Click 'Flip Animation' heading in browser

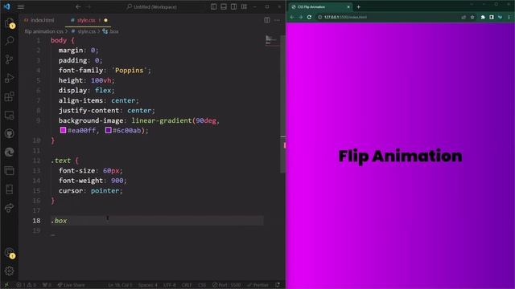(401, 157)
